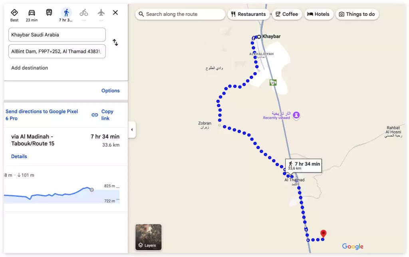Image resolution: width=409 pixels, height=257 pixels.
Task: Filter by Hotels along the route
Action: [x=318, y=14]
